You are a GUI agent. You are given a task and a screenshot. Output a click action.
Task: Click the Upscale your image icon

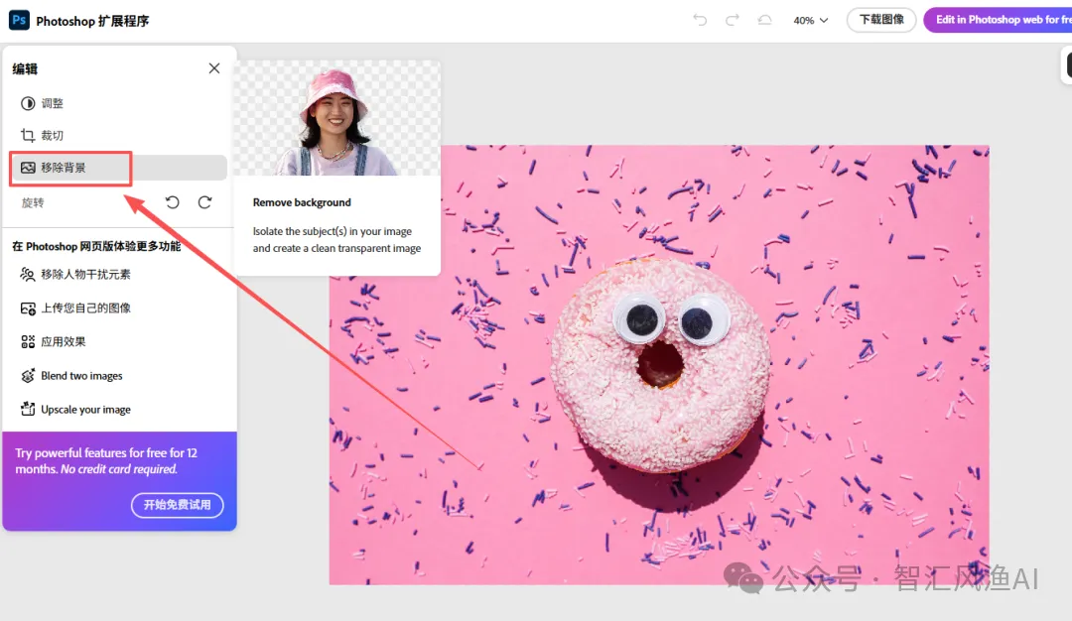tap(28, 410)
